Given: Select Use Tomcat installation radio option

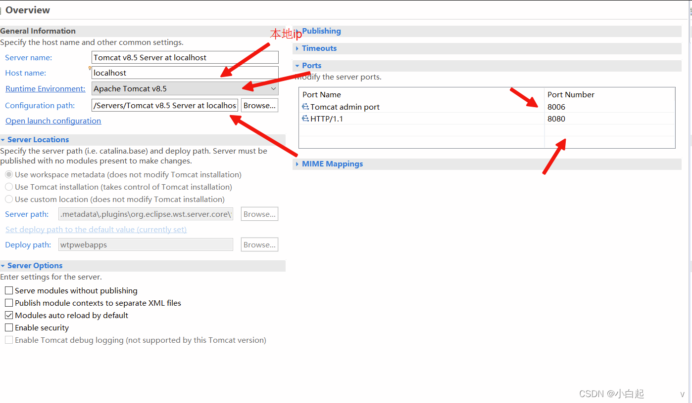Looking at the screenshot, I should (9, 187).
